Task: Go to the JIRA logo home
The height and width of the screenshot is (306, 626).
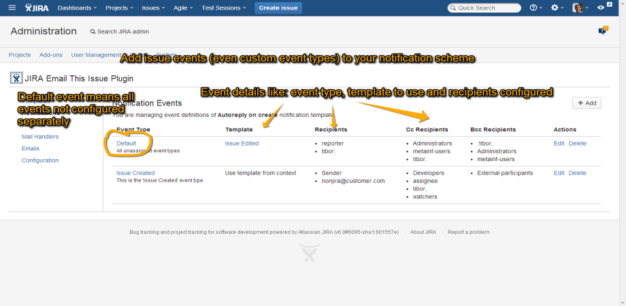Action: tap(37, 7)
